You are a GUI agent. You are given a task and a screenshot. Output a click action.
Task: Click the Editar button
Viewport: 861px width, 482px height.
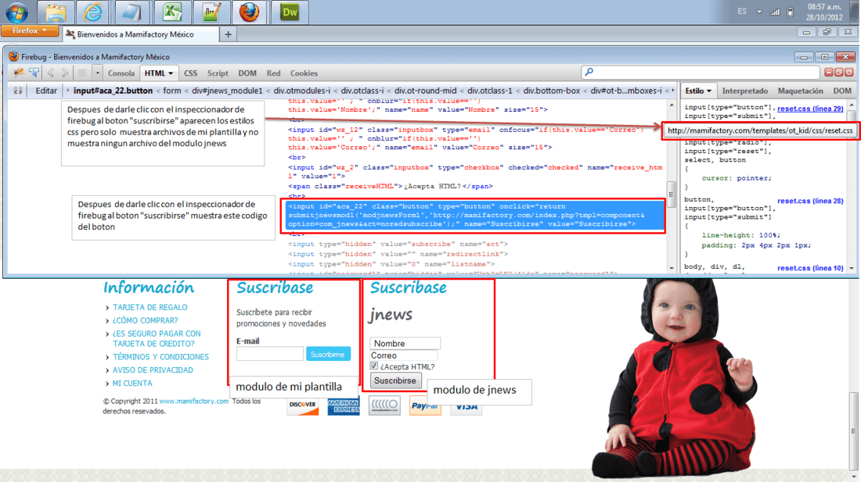46,91
